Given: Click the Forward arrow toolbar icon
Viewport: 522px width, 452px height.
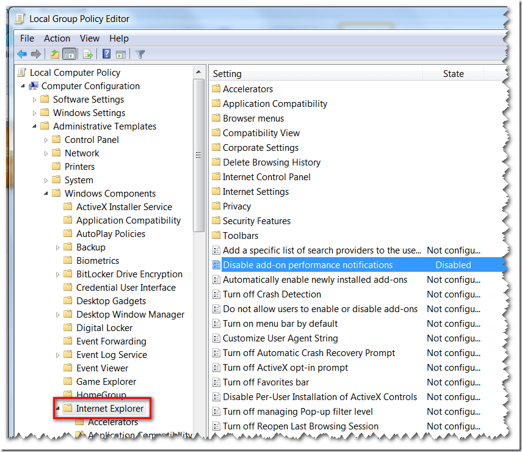Looking at the screenshot, I should tap(36, 54).
